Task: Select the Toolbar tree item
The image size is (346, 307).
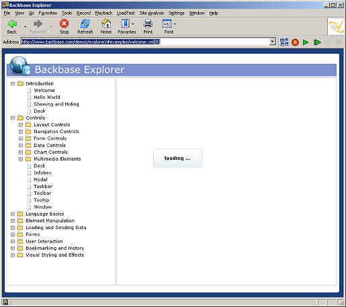Action: pyautogui.click(x=42, y=193)
